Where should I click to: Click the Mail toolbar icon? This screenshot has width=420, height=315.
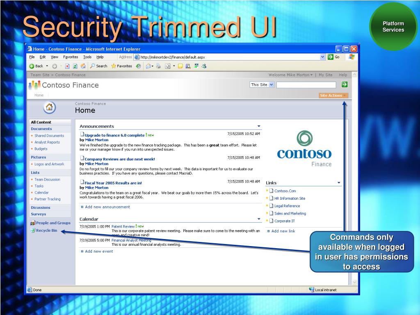click(x=148, y=66)
